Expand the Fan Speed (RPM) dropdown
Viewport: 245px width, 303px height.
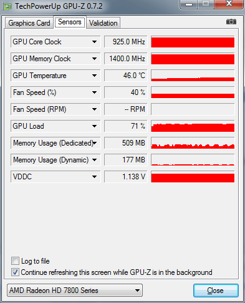point(94,109)
